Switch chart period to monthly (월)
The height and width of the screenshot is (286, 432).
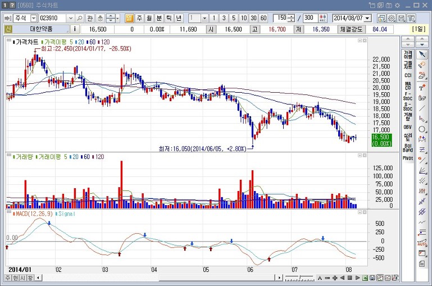tap(149, 18)
